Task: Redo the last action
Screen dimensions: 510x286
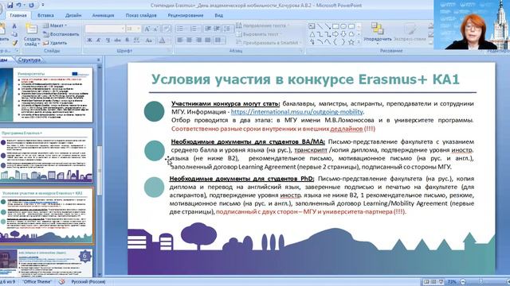Action: pos(32,6)
